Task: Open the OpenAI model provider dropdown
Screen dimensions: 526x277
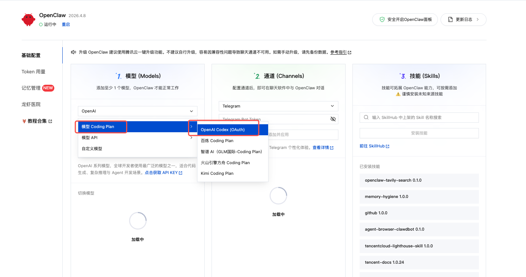Action: [137, 111]
